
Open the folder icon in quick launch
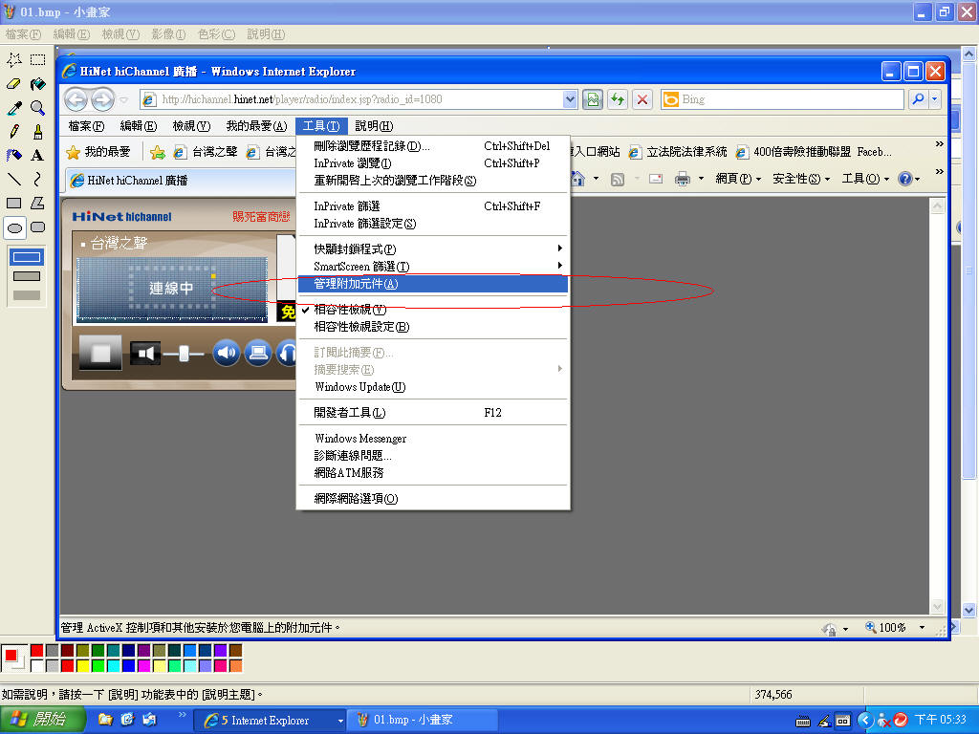105,720
